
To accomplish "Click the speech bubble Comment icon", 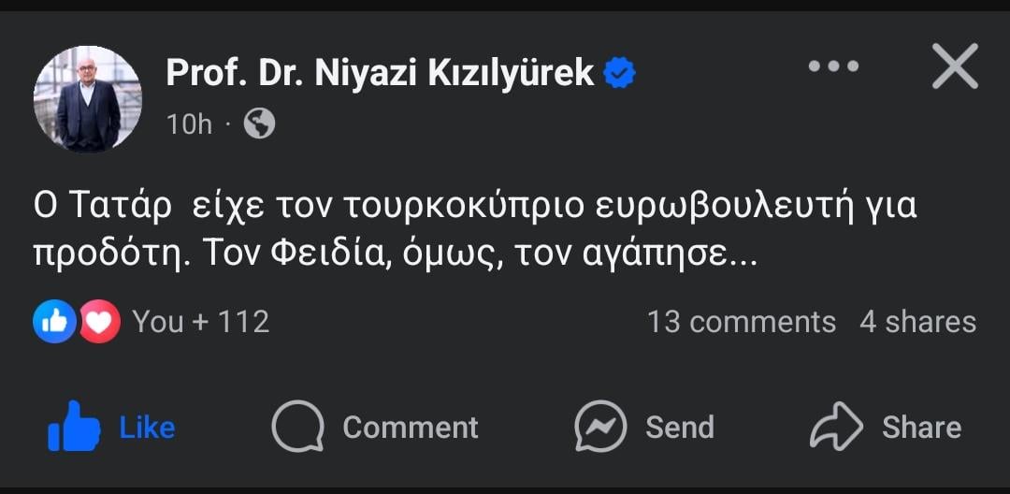I will [297, 428].
